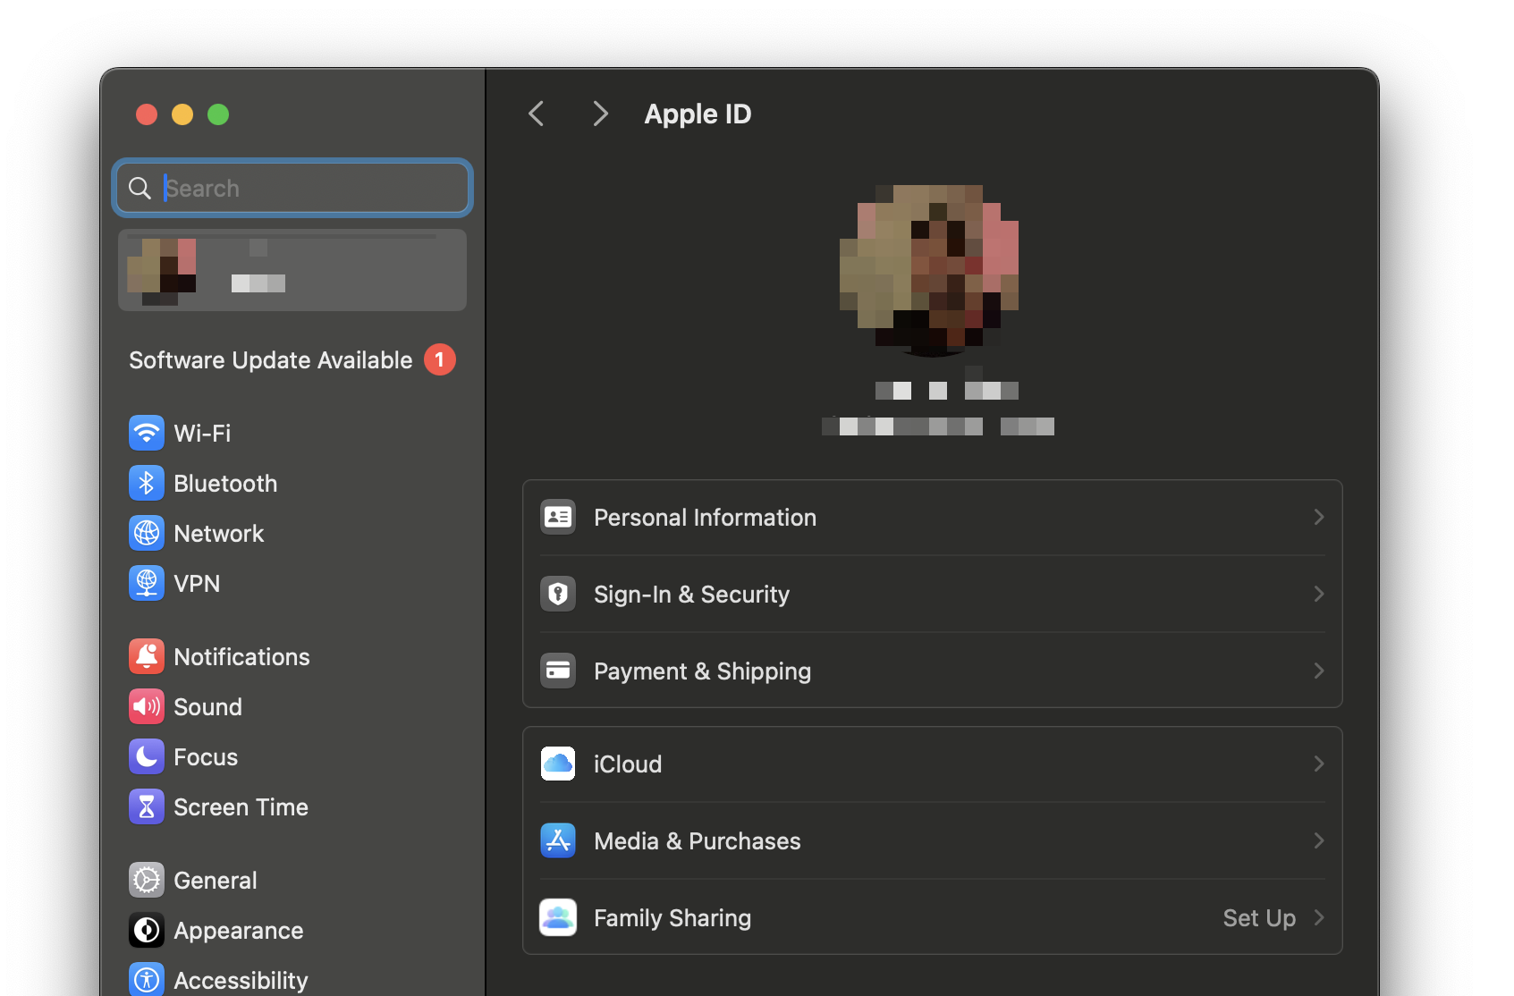Go back with the left arrow
Screen dimensions: 1514x996
537,114
